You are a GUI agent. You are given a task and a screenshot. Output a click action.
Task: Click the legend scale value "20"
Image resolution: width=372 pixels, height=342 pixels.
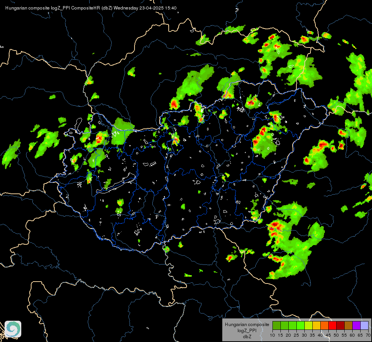(288, 335)
